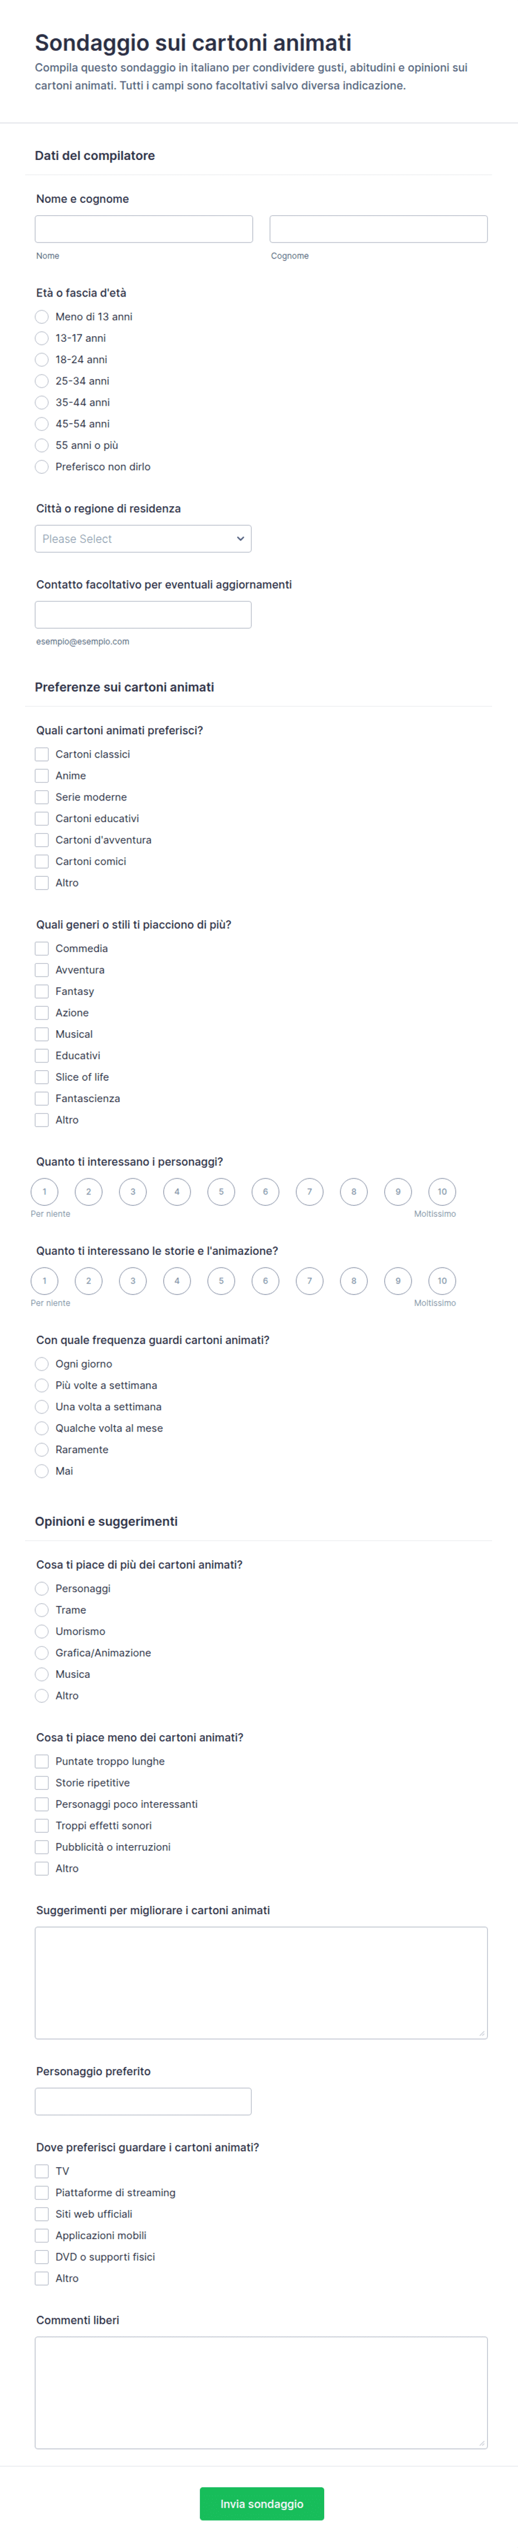Check Storie ripetitive checkbox
The width and height of the screenshot is (518, 2548).
click(42, 1783)
